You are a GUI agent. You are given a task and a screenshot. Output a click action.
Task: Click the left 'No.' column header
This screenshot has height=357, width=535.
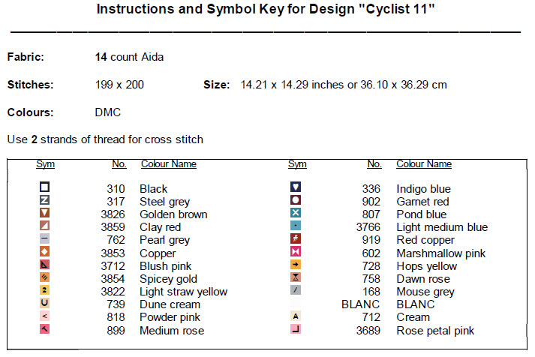[x=119, y=164]
